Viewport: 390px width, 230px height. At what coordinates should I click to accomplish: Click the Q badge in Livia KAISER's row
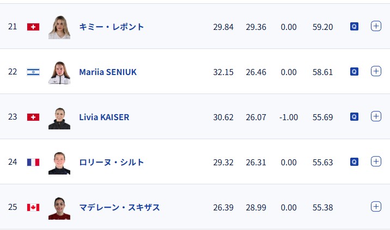[354, 116]
